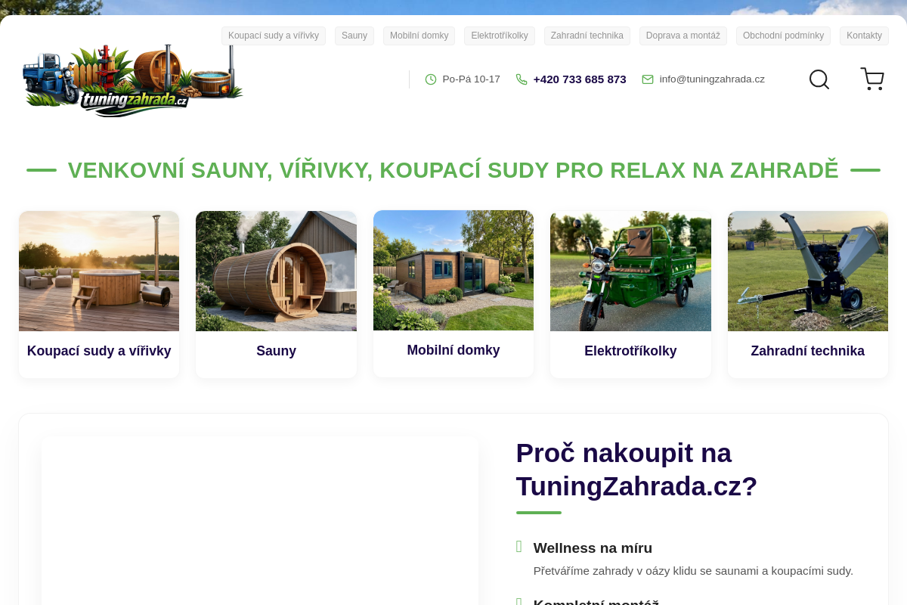Click icon beside Wellness na míru
Screen dimensions: 907x605
[519, 547]
